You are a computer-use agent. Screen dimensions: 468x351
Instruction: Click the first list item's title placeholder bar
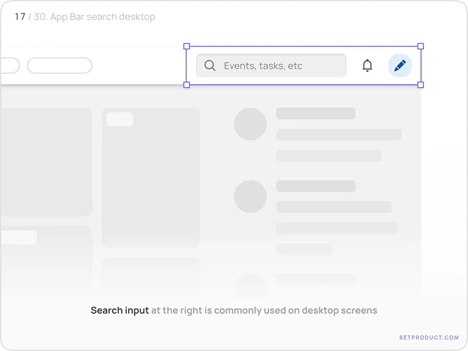coord(315,113)
